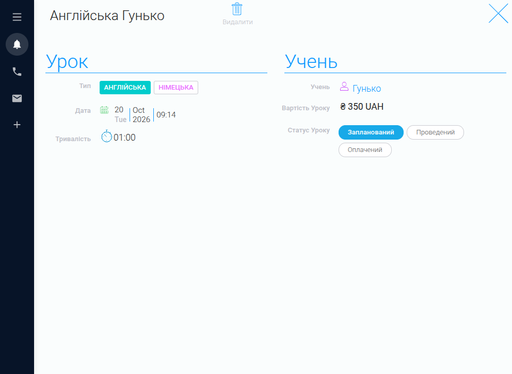This screenshot has width=512, height=374.
Task: Click the plus icon in sidebar
Action: (17, 125)
